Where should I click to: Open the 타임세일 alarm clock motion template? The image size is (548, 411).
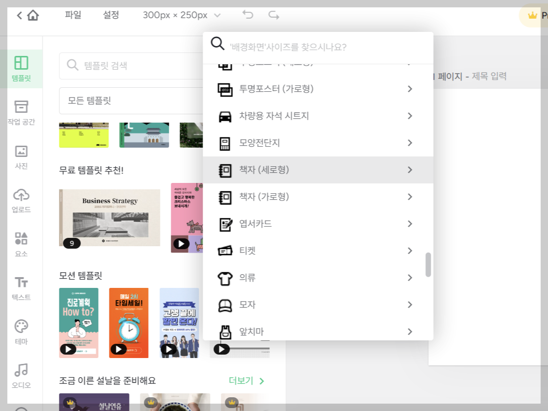[x=129, y=323]
